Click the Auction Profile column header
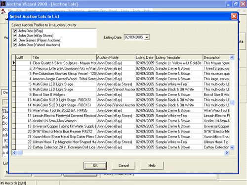Screen dimensions: 247x185 (x=116, y=57)
